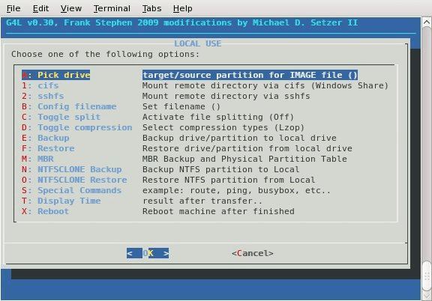Click the OK button
The width and height of the screenshot is (432, 301).
[148, 253]
